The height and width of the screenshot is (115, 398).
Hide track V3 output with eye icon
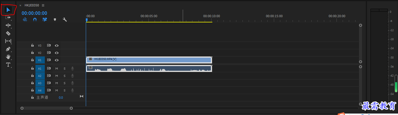click(57, 46)
